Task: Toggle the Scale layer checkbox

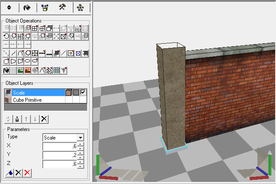Action: (x=83, y=92)
